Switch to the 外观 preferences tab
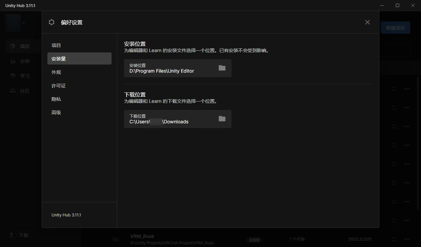 click(x=56, y=72)
